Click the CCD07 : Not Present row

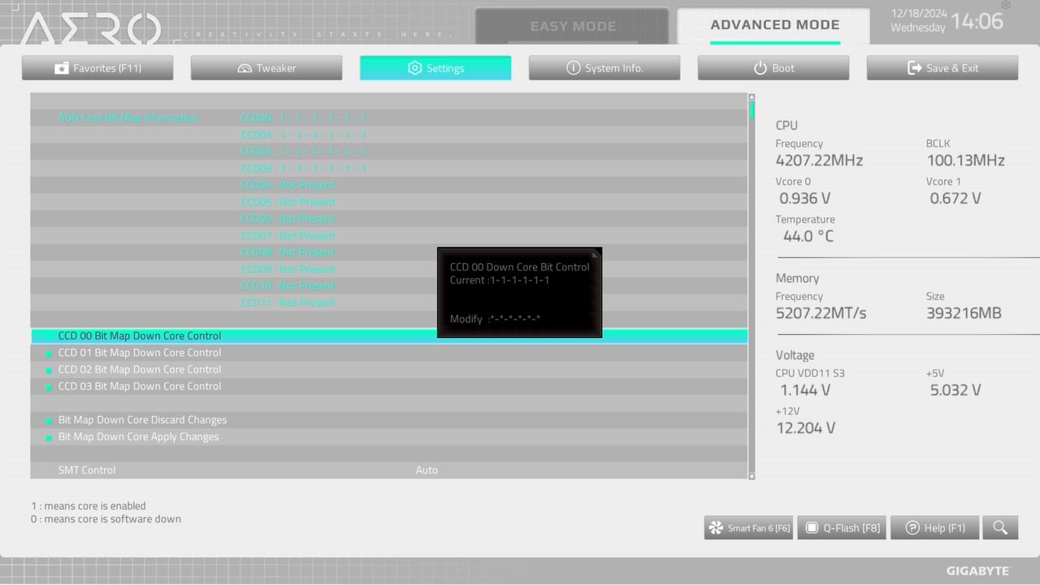click(288, 236)
